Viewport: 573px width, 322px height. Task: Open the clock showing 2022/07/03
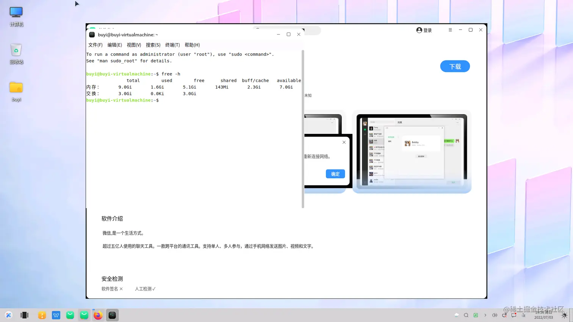tap(544, 315)
